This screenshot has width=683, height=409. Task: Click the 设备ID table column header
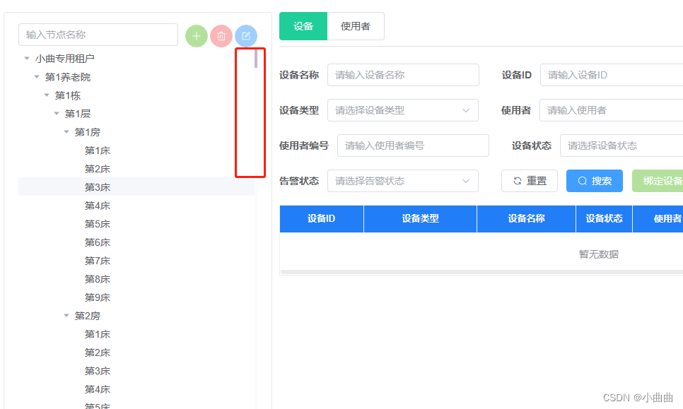322,219
